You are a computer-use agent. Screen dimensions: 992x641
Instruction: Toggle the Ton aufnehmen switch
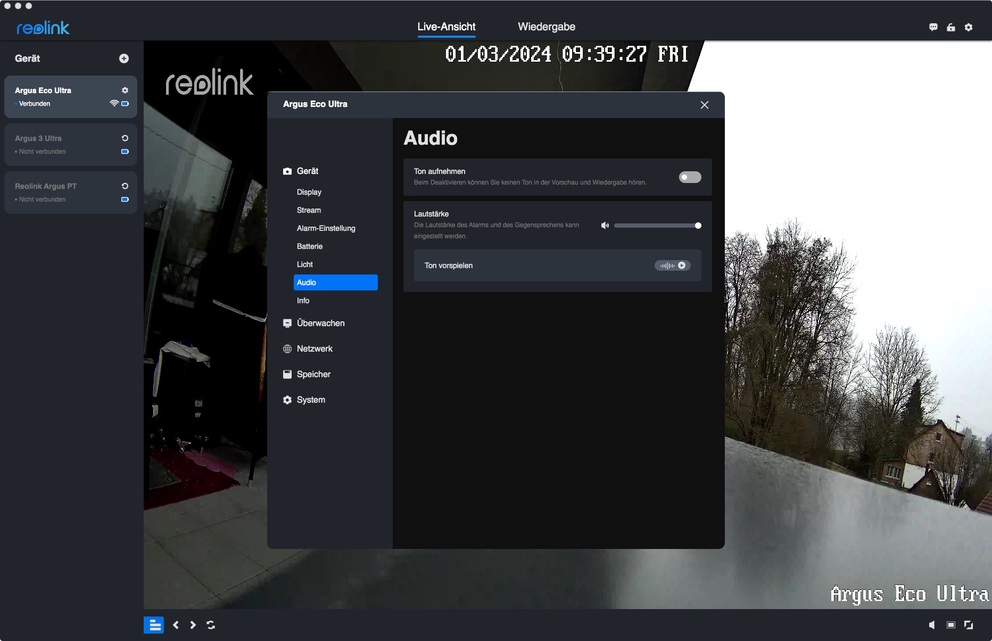(690, 177)
